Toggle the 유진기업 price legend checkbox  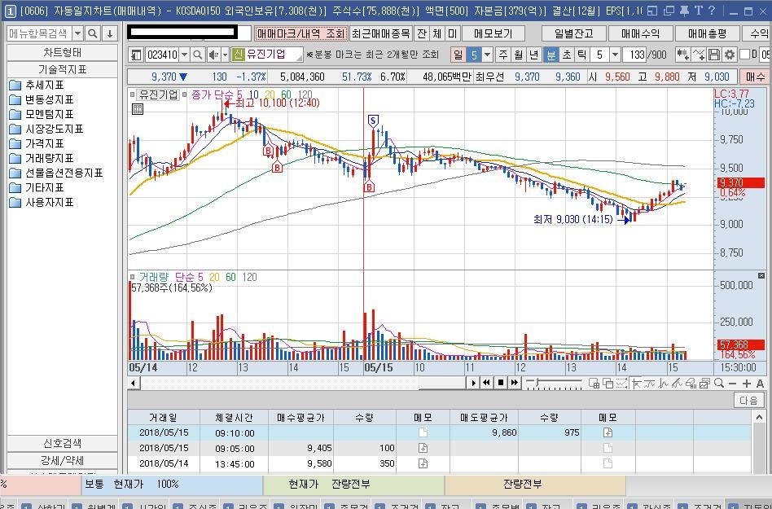coord(132,94)
